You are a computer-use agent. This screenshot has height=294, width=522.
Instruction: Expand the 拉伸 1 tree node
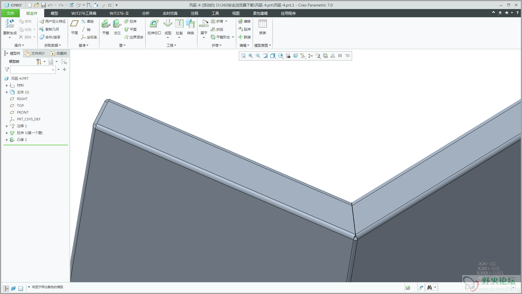pos(7,133)
